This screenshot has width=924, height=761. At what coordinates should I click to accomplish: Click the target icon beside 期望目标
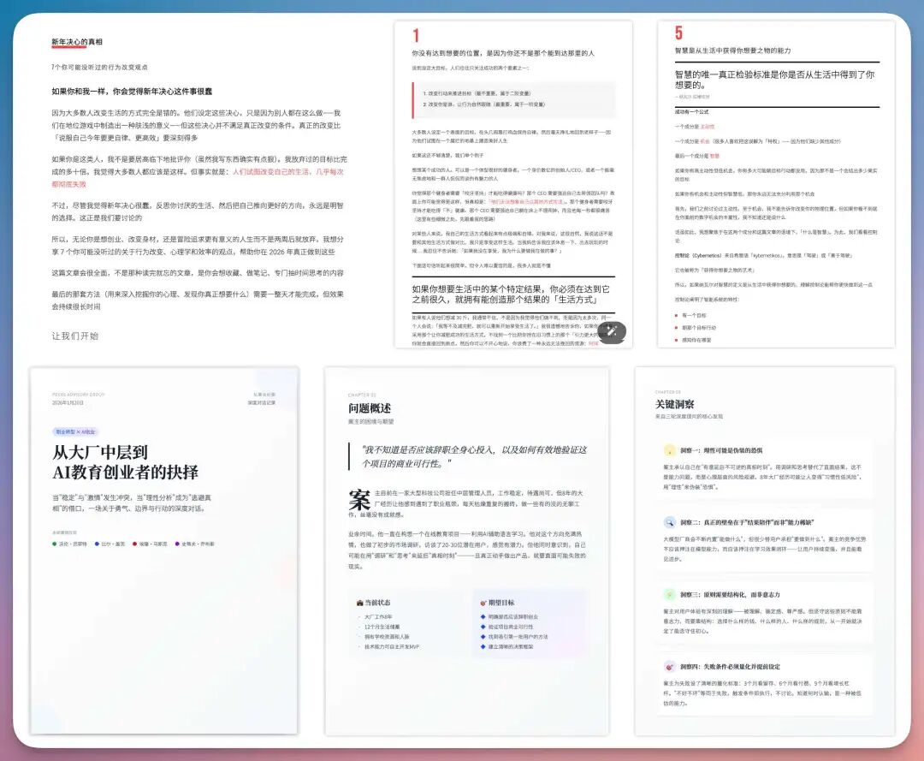[482, 602]
